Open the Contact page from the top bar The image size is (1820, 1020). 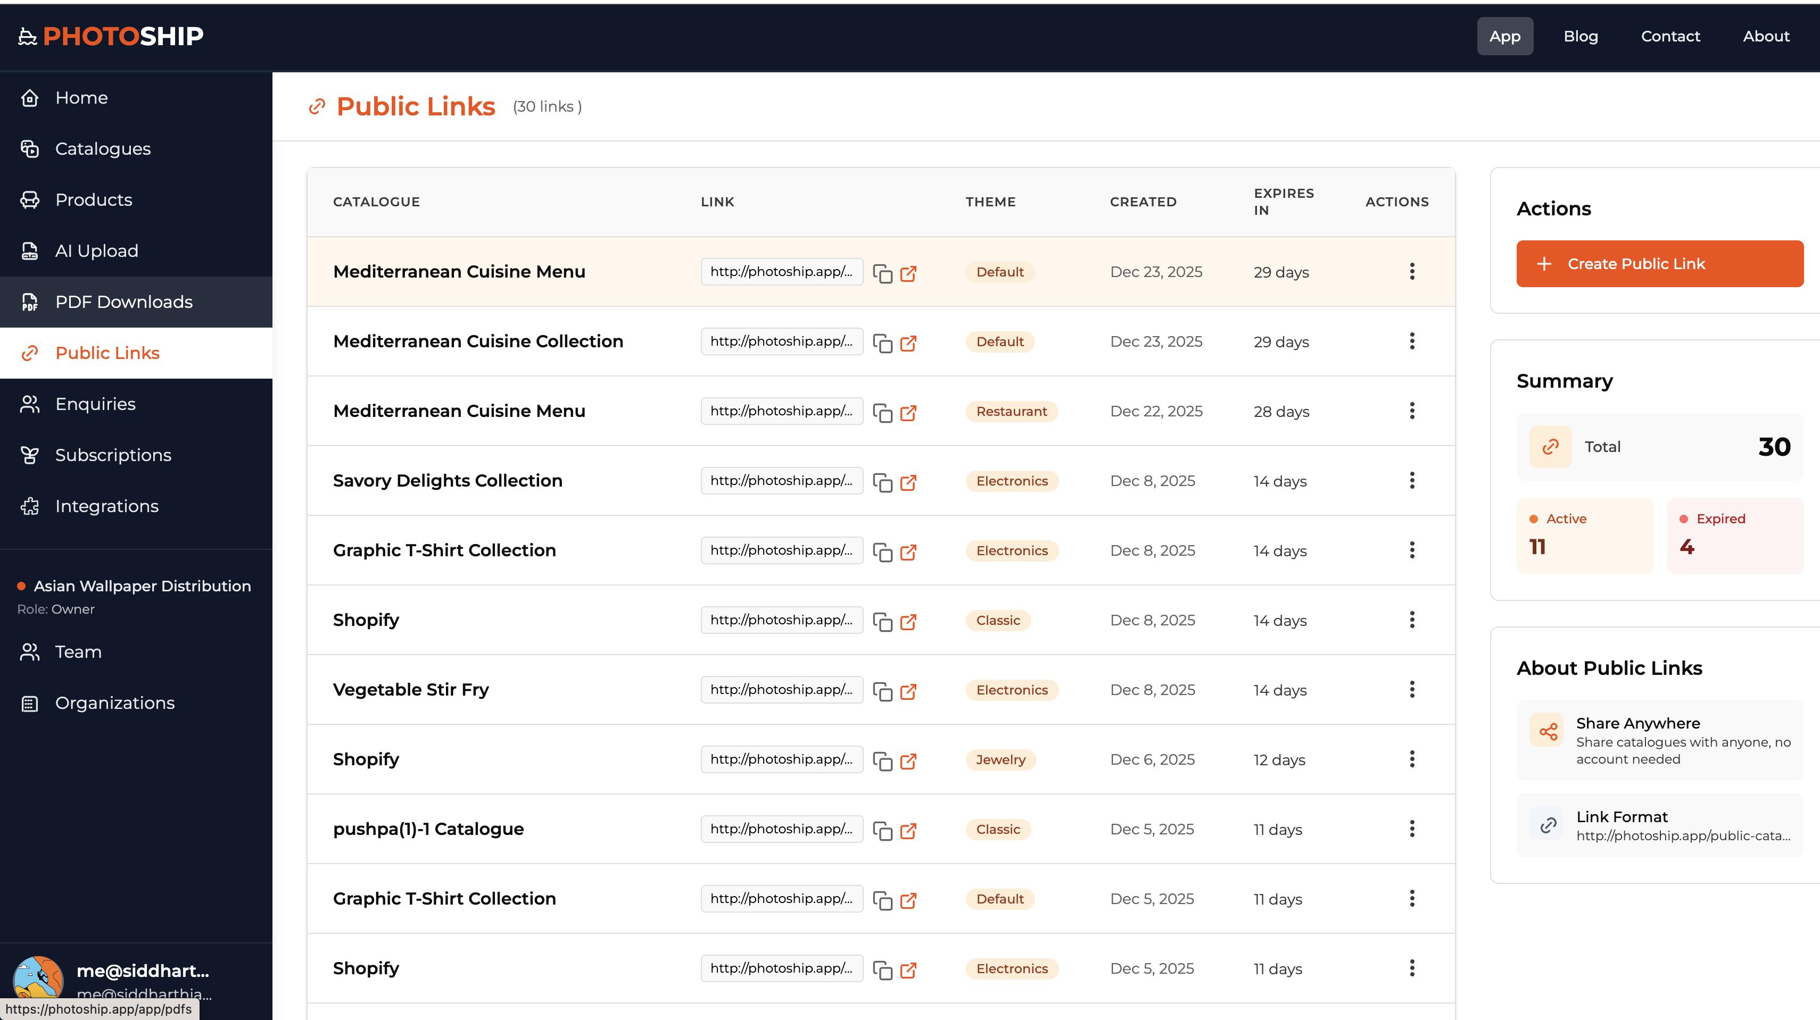click(1671, 36)
